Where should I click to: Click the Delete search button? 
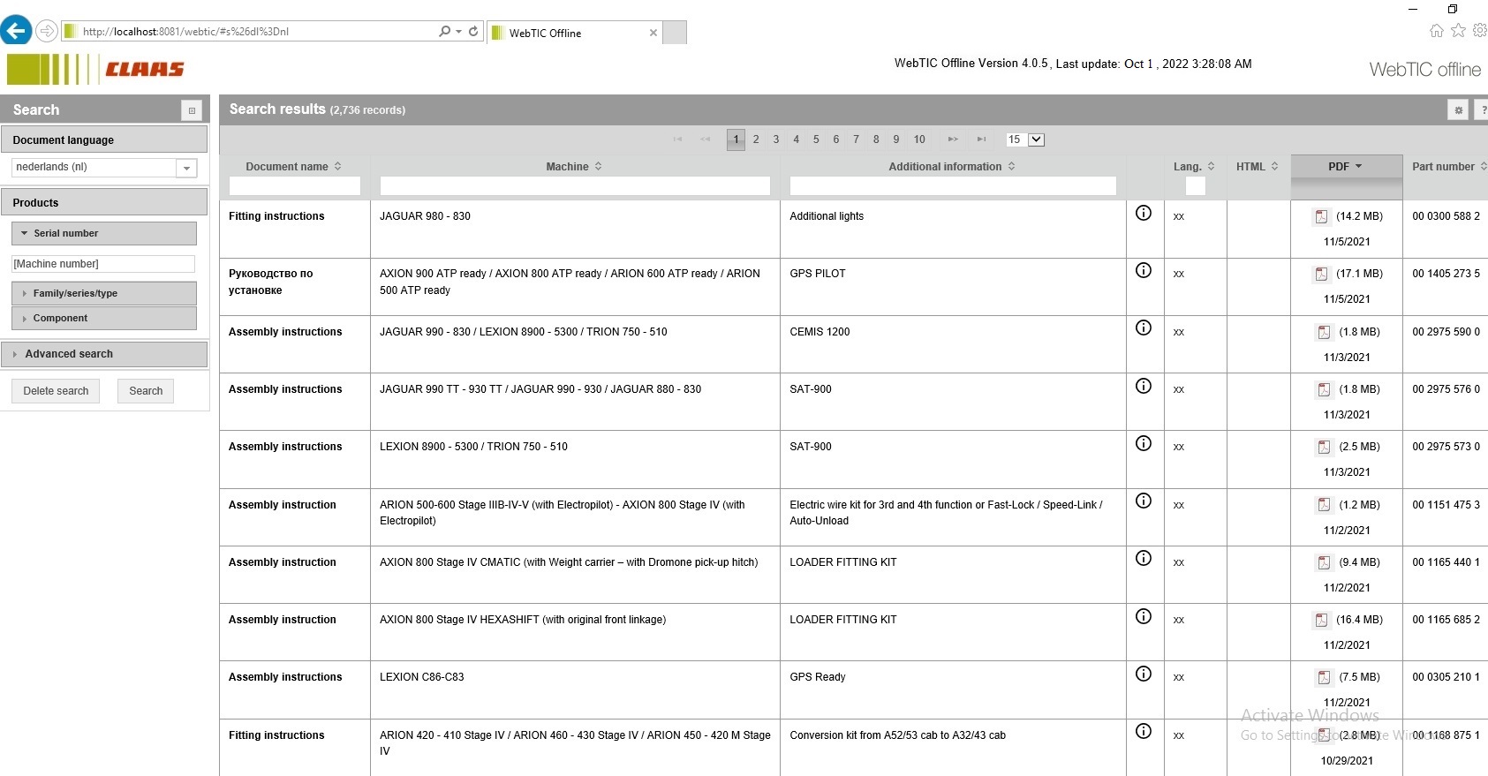coord(56,391)
